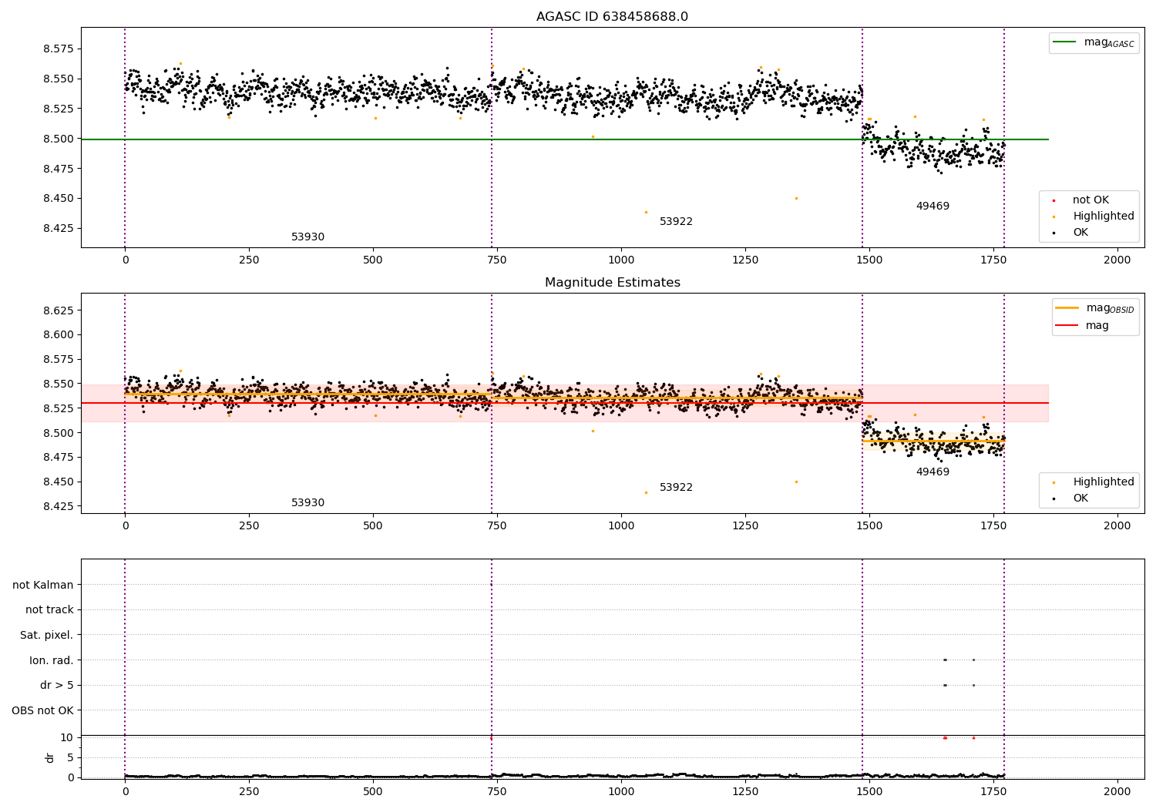This screenshot has width=1156, height=809.
Task: Click red 'mag' legend entry in middle plot
Action: coord(1082,325)
